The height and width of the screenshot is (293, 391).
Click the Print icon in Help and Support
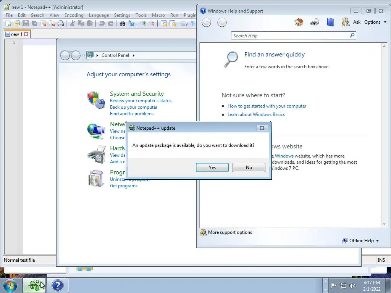[x=315, y=22]
